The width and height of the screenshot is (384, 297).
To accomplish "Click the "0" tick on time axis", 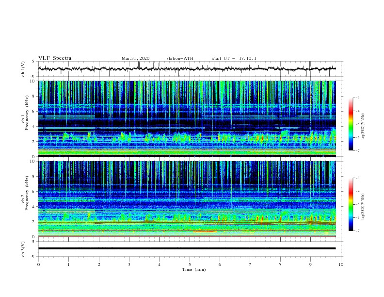I will click(x=38, y=264).
